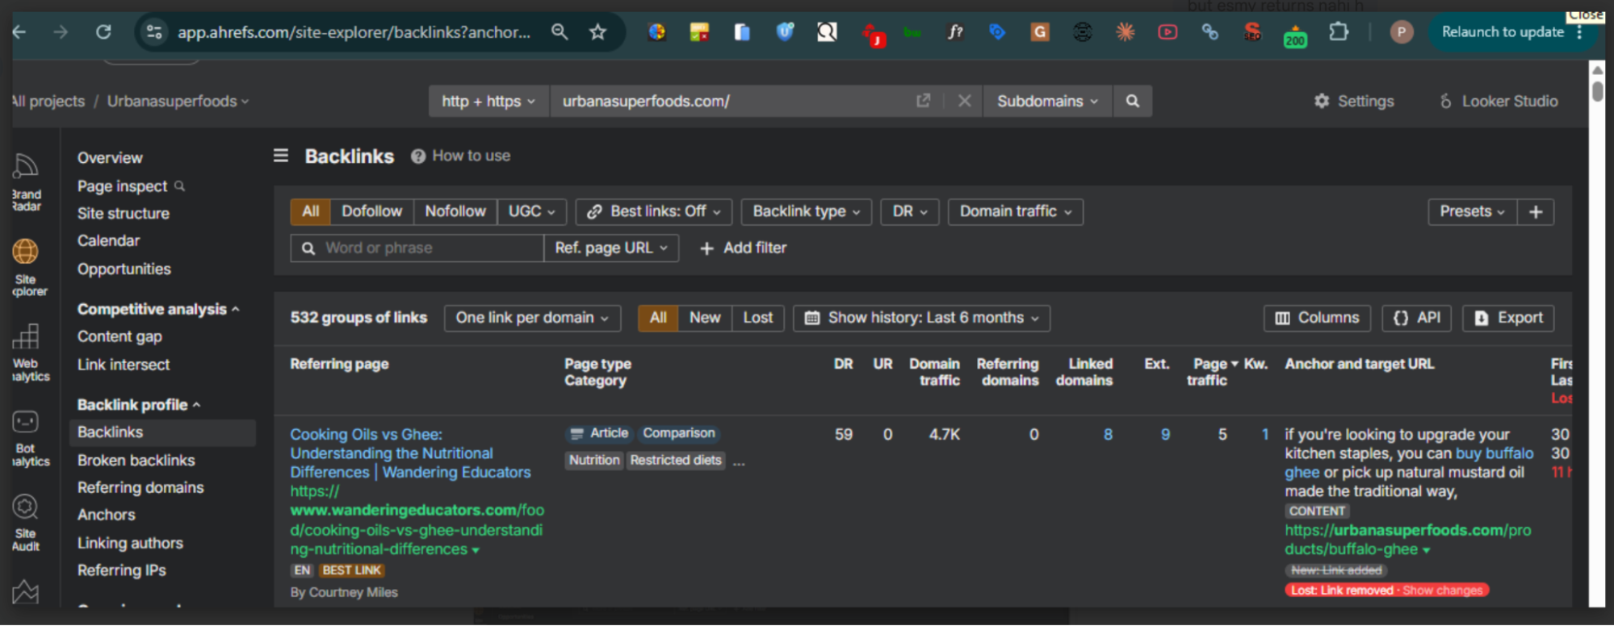Open the Columns settings button
This screenshot has width=1614, height=626.
[x=1318, y=318]
